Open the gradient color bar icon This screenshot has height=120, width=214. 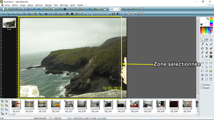[x=114, y=14]
